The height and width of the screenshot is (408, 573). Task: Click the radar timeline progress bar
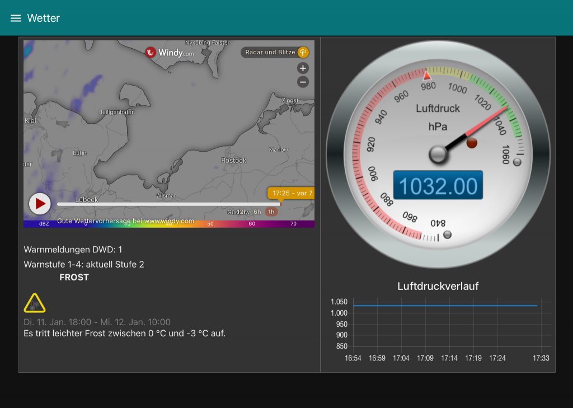pyautogui.click(x=168, y=204)
